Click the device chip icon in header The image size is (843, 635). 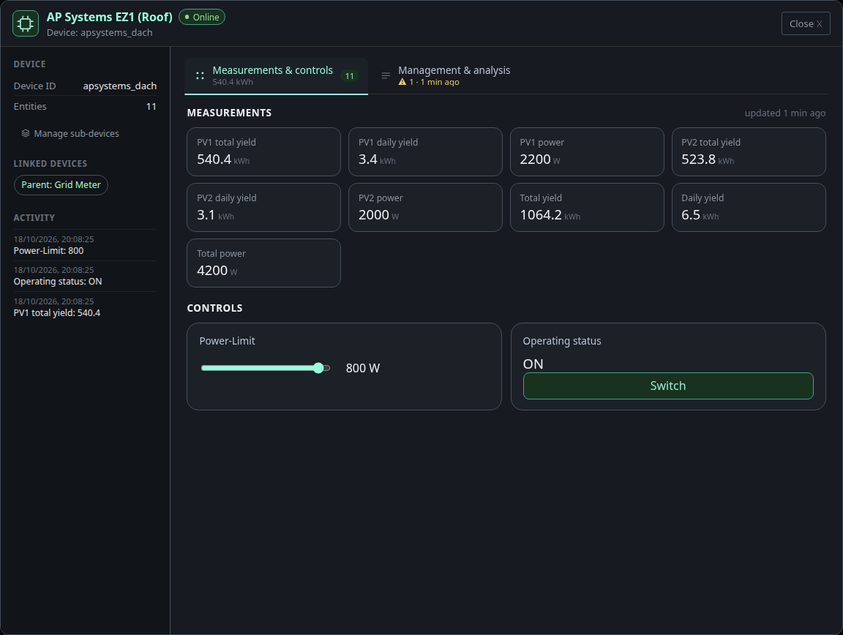coord(26,23)
